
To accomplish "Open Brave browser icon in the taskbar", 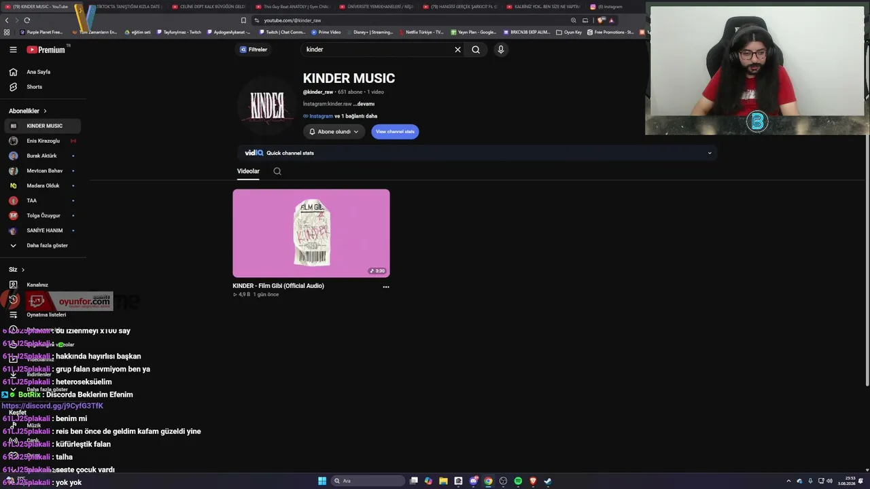I will point(533,481).
